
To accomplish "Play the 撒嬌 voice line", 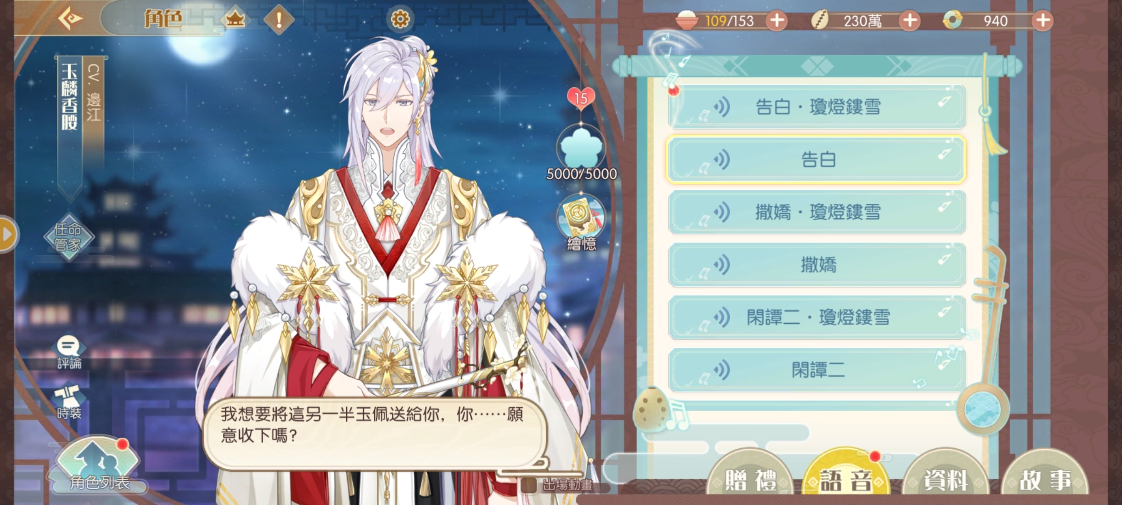I will tap(817, 265).
